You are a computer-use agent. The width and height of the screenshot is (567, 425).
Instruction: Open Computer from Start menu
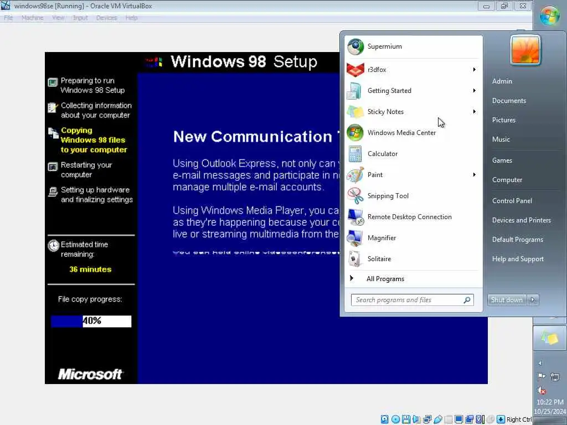(x=507, y=180)
